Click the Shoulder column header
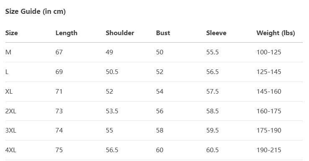The height and width of the screenshot is (161, 309). pos(120,33)
